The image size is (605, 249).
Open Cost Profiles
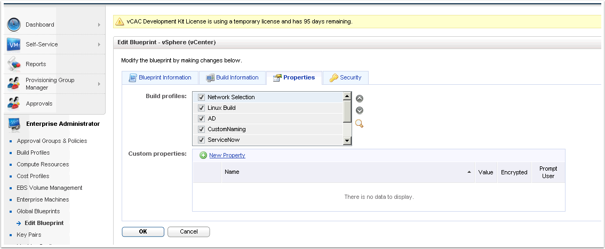coord(33,176)
